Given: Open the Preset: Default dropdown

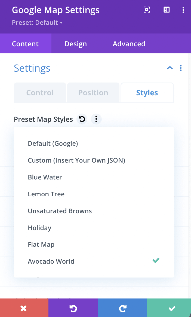Looking at the screenshot, I should [x=37, y=22].
